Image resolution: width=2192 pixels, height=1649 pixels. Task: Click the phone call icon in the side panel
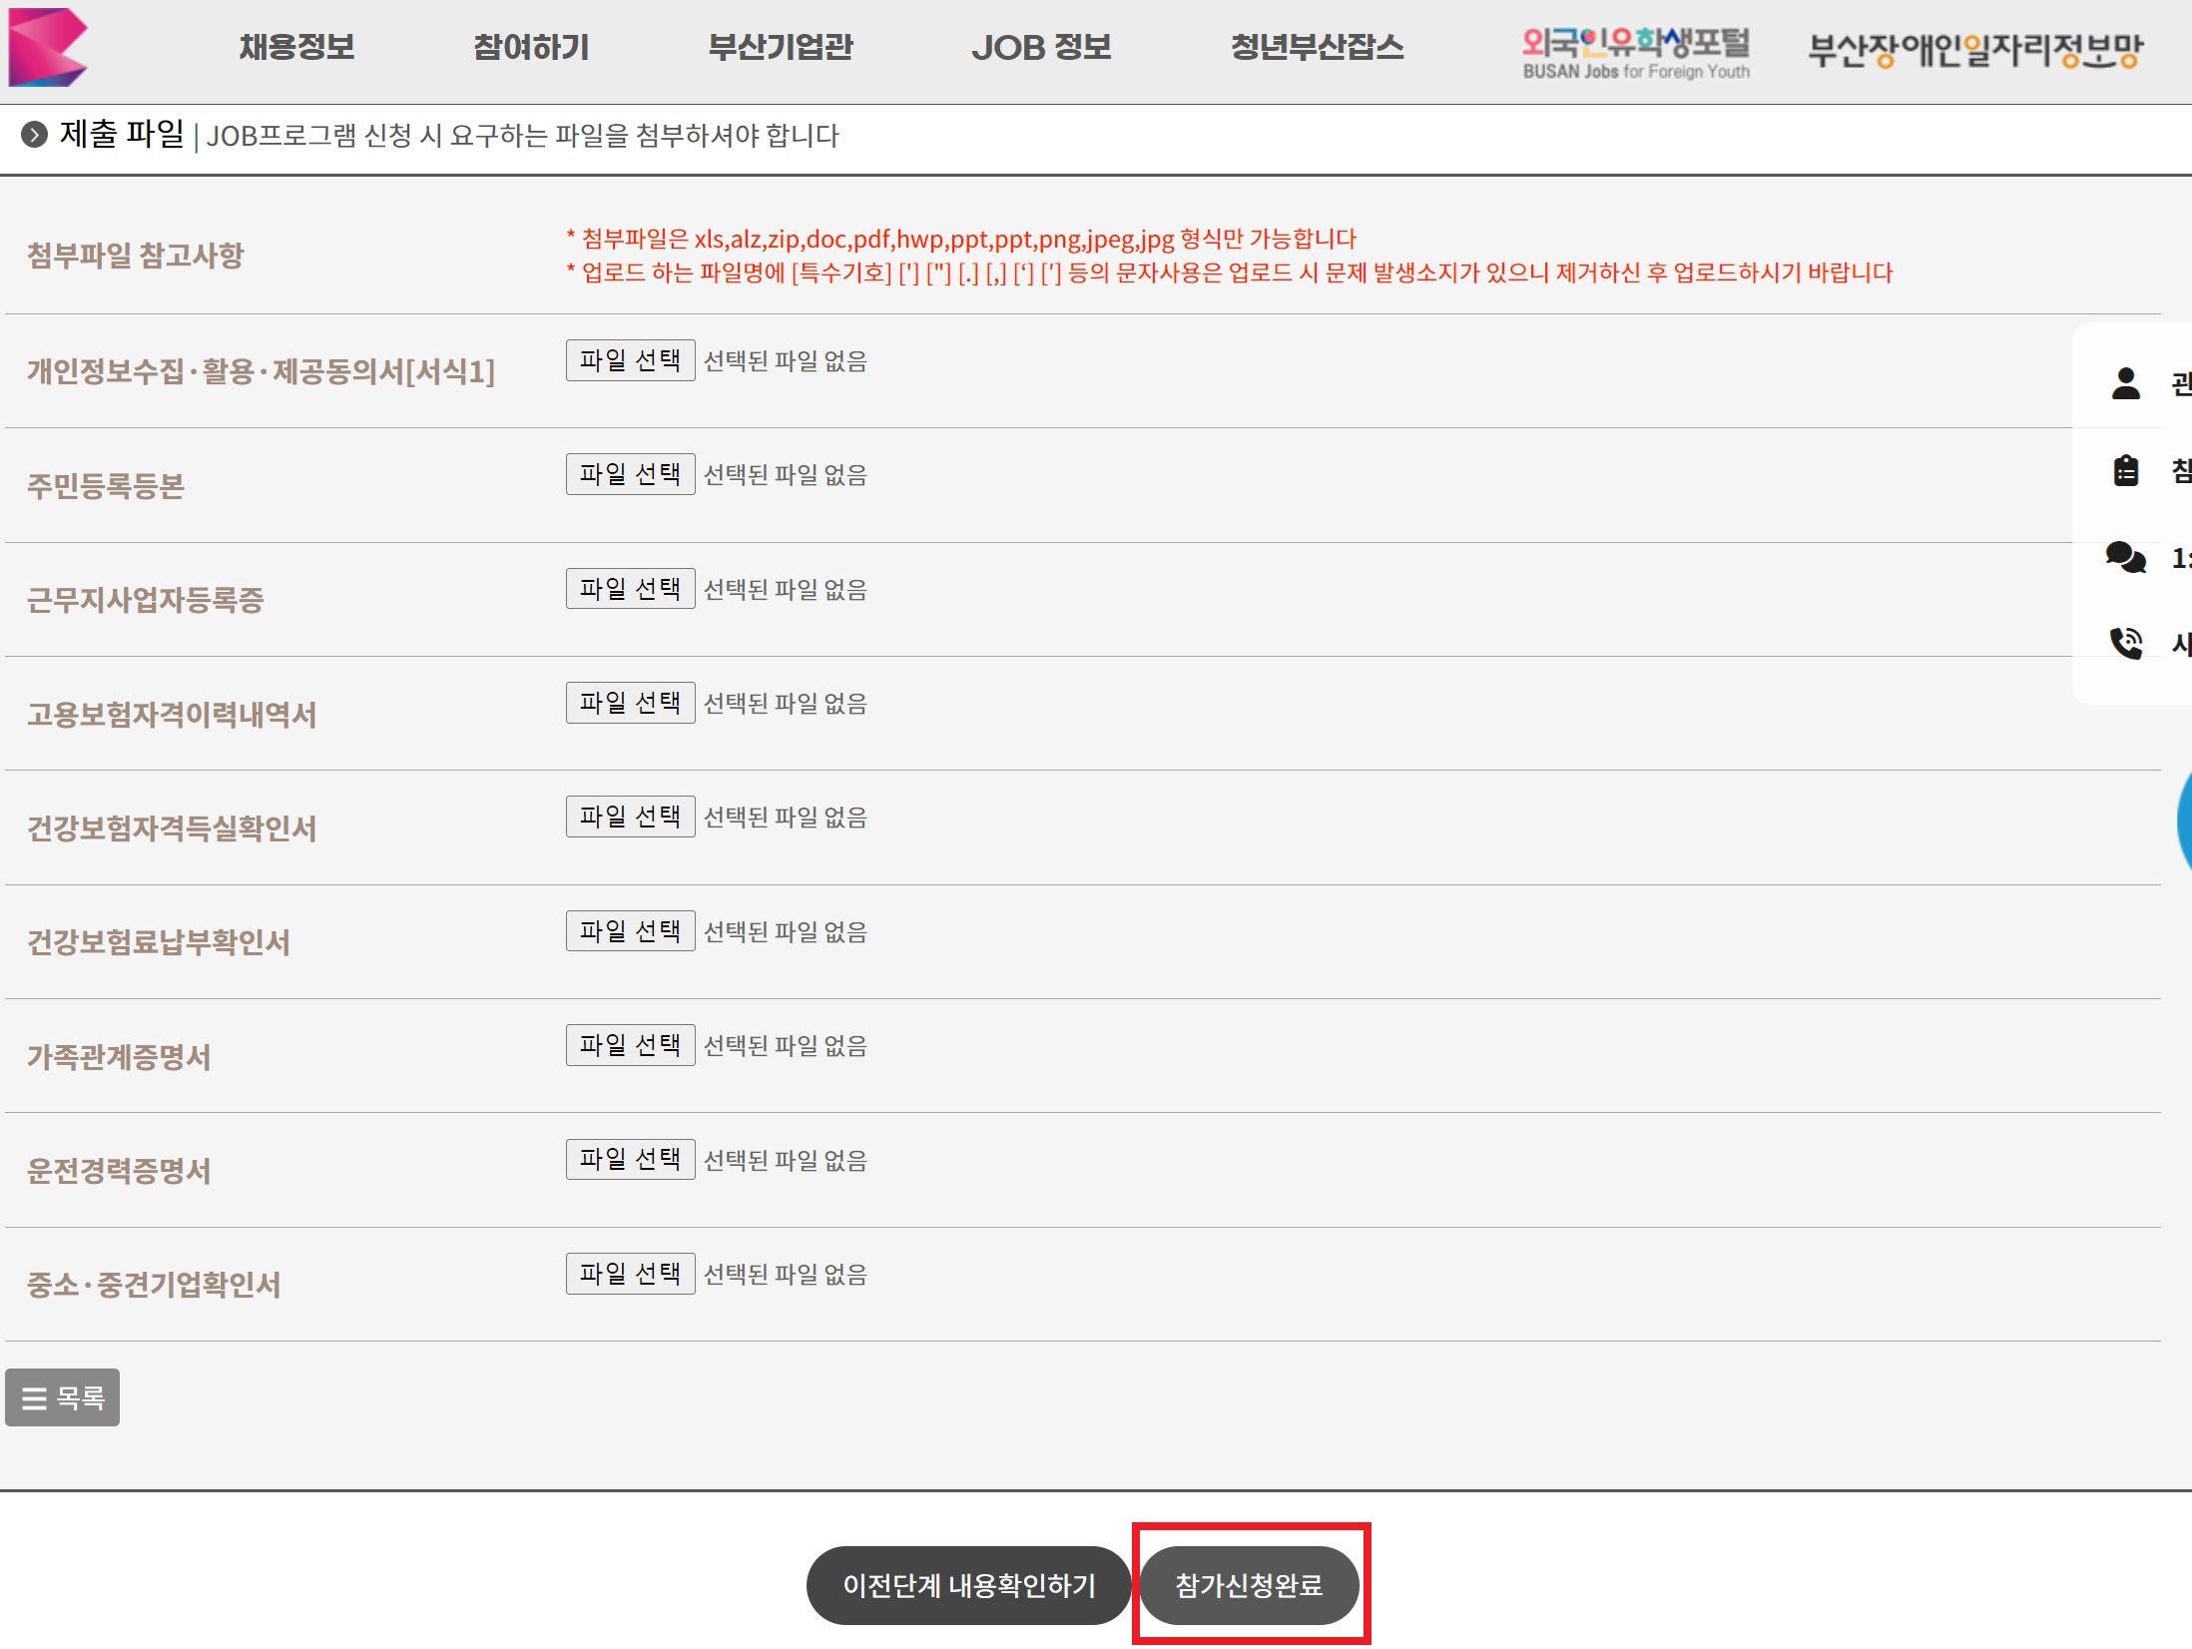[x=2125, y=643]
